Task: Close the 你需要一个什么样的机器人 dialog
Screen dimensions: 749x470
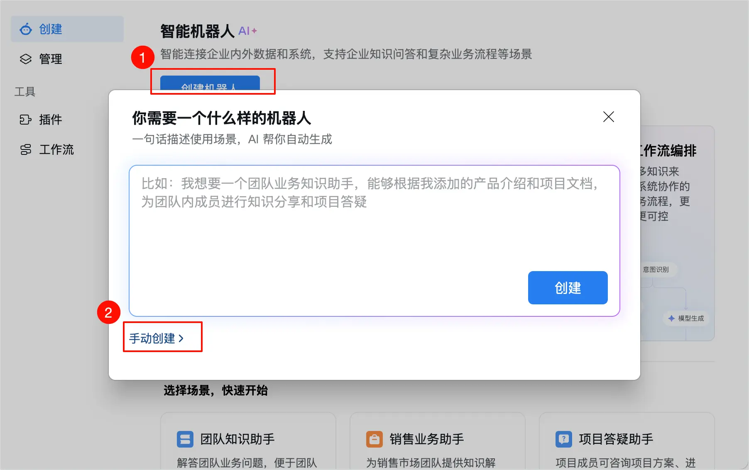Action: click(608, 117)
